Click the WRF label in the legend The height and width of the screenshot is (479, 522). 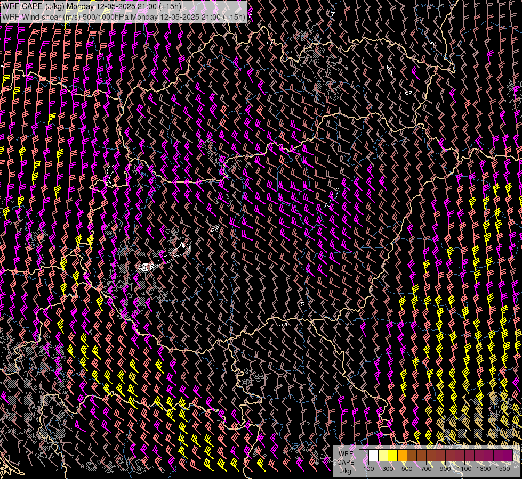(x=346, y=454)
